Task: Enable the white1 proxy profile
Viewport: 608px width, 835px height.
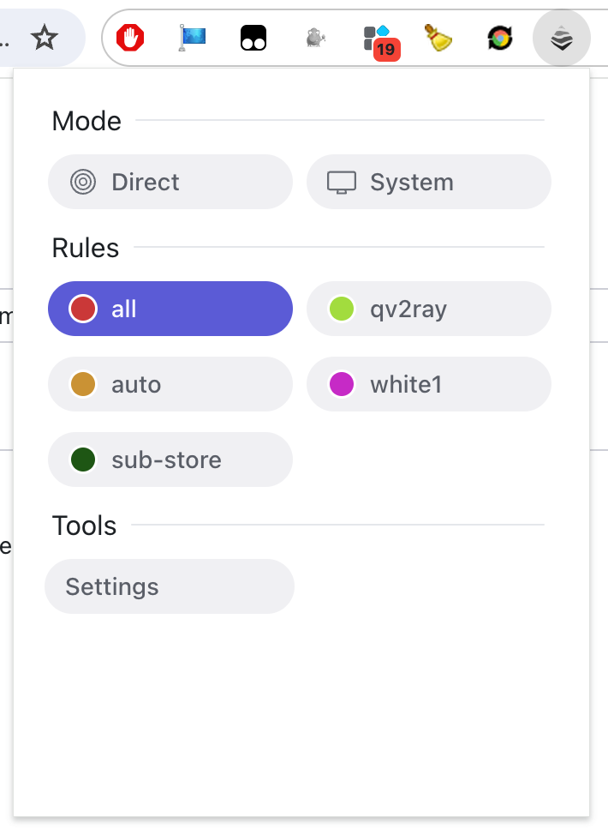Action: click(x=429, y=384)
